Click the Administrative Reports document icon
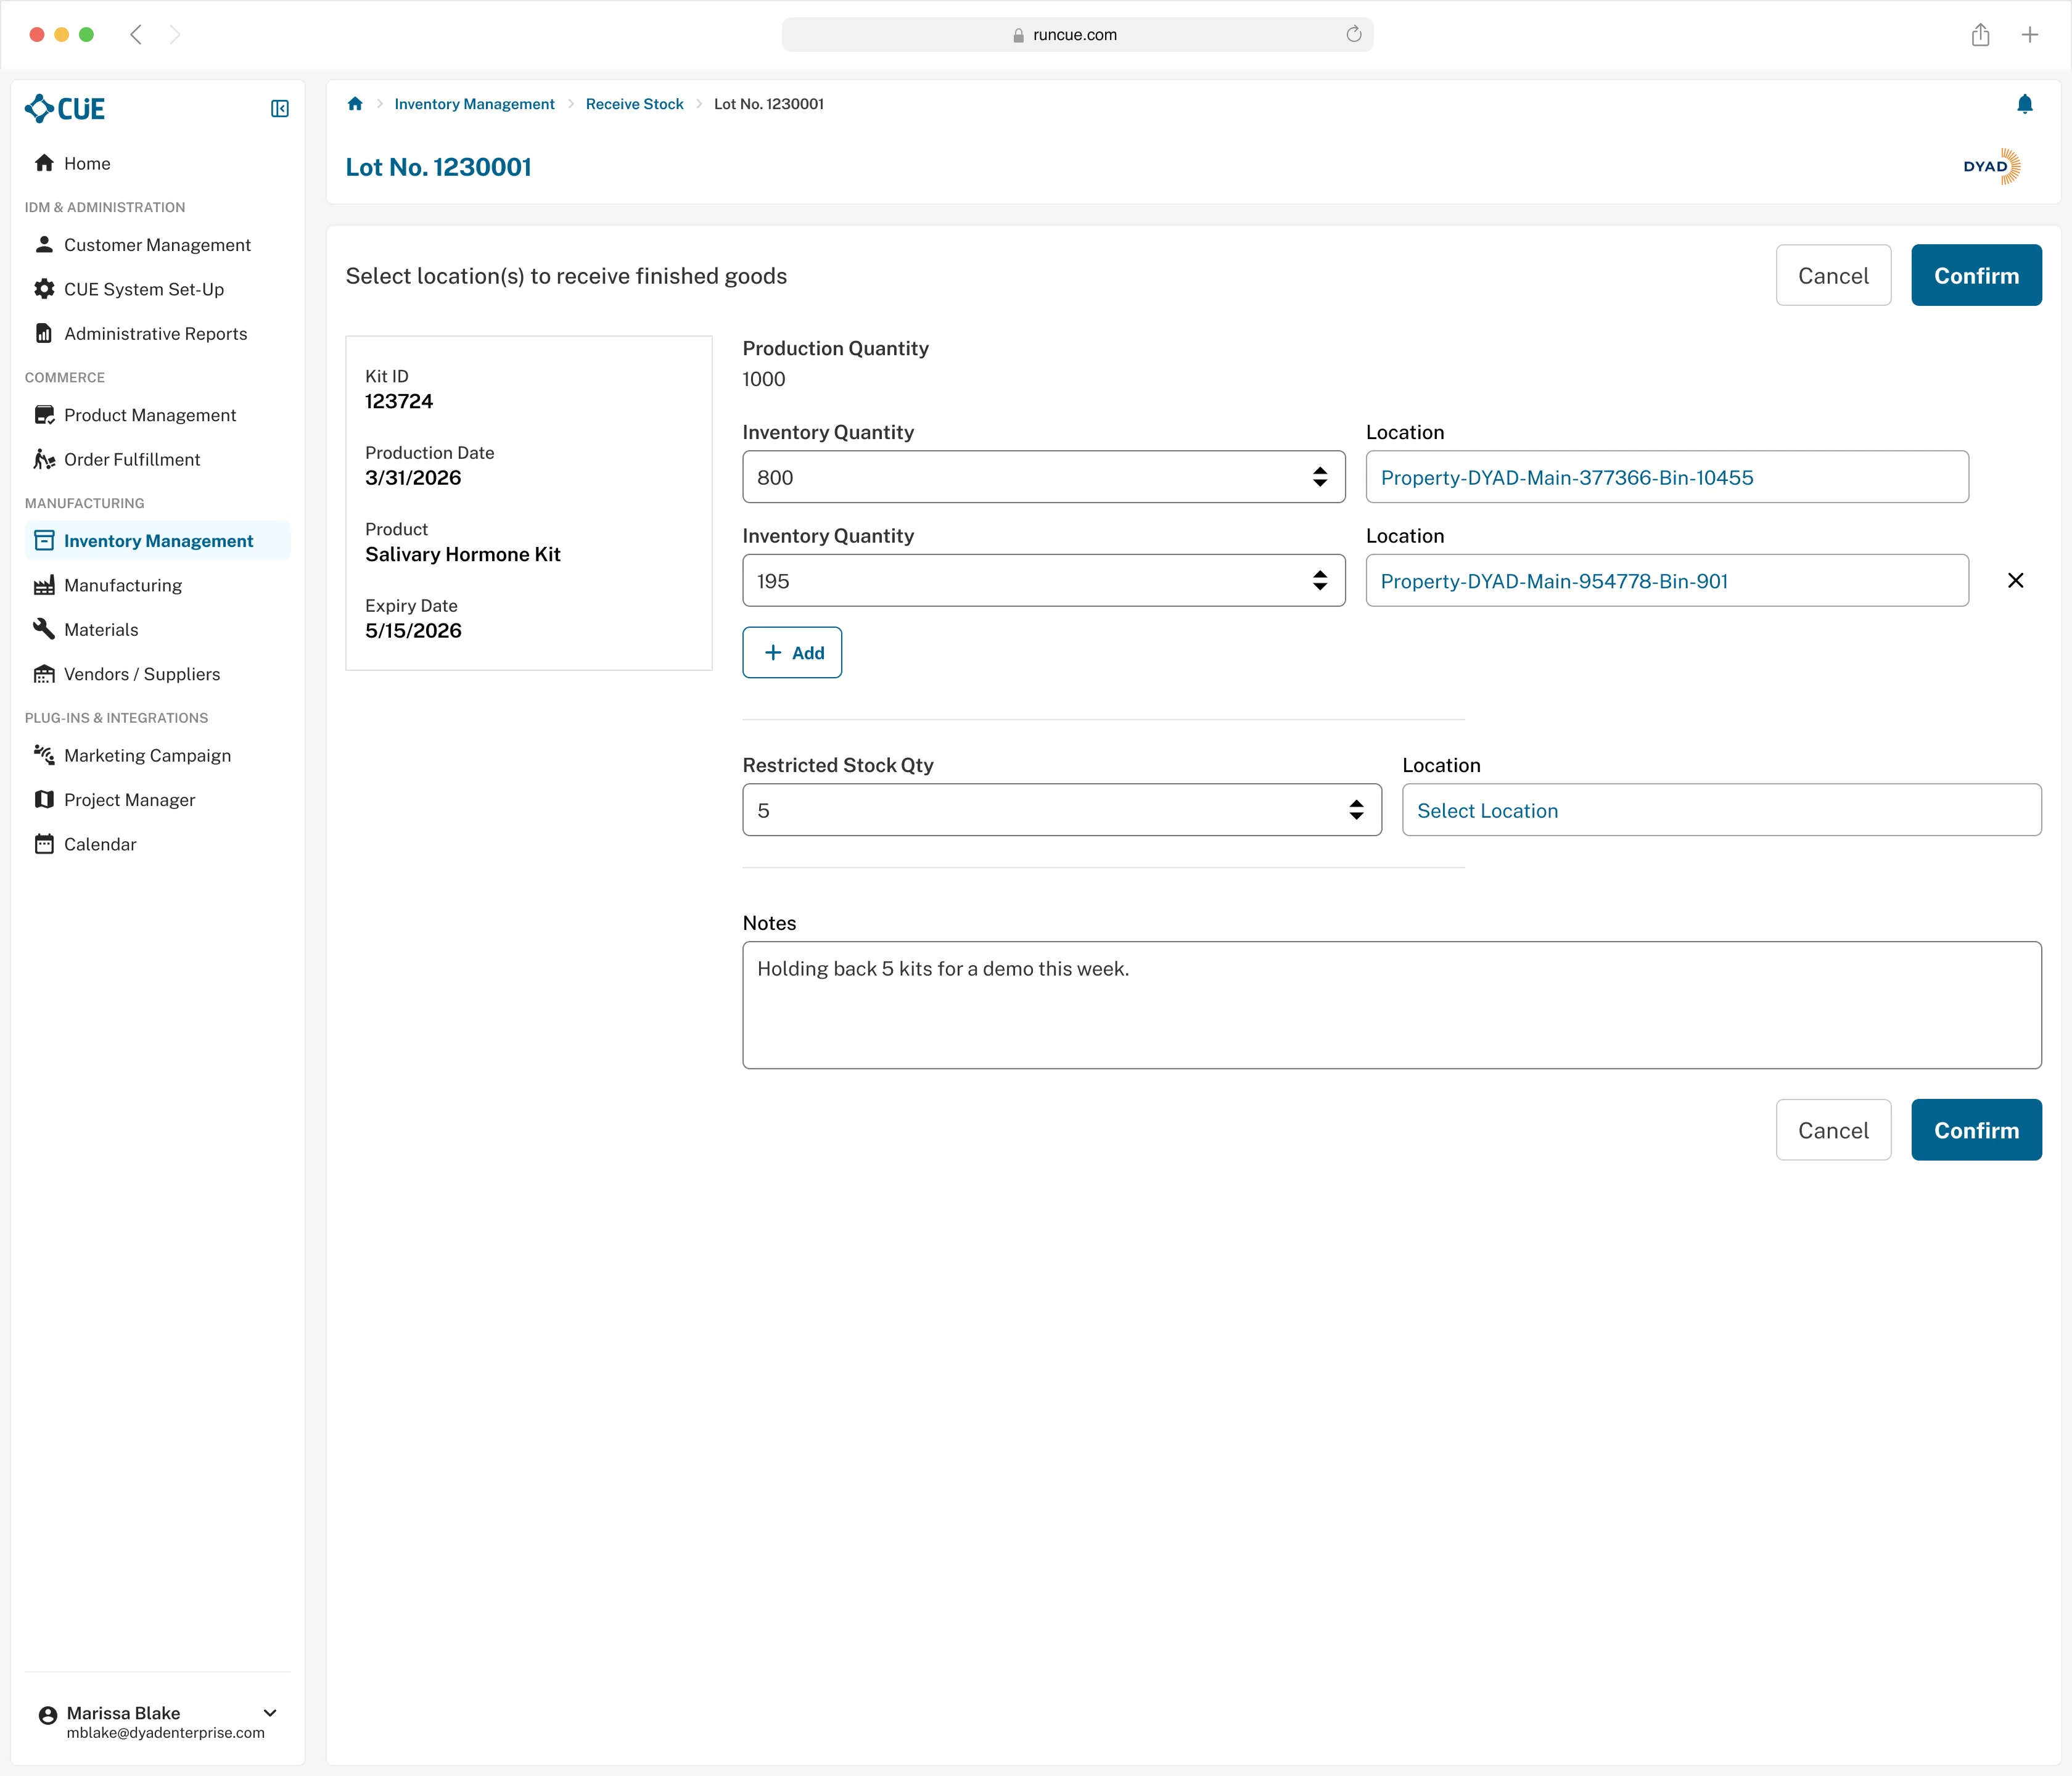Screen dimensions: 2072x1776 (44, 333)
